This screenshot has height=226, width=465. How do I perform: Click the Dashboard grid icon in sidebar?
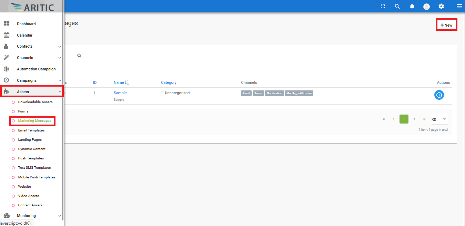tap(6, 24)
